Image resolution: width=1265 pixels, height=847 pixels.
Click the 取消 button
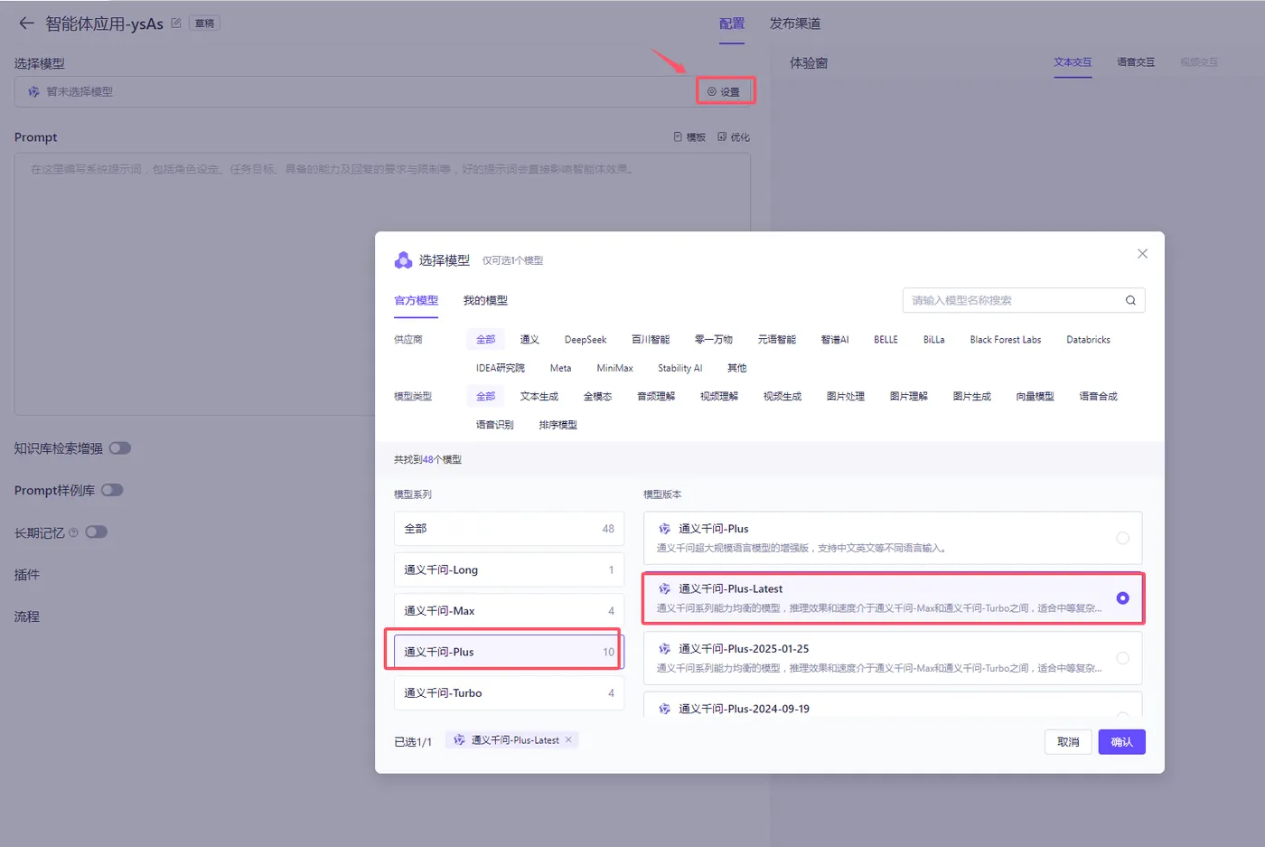coord(1068,742)
